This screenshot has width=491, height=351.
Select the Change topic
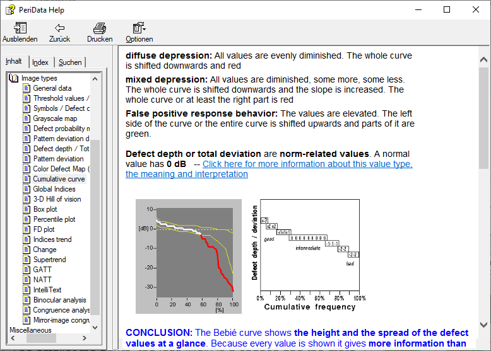point(45,250)
